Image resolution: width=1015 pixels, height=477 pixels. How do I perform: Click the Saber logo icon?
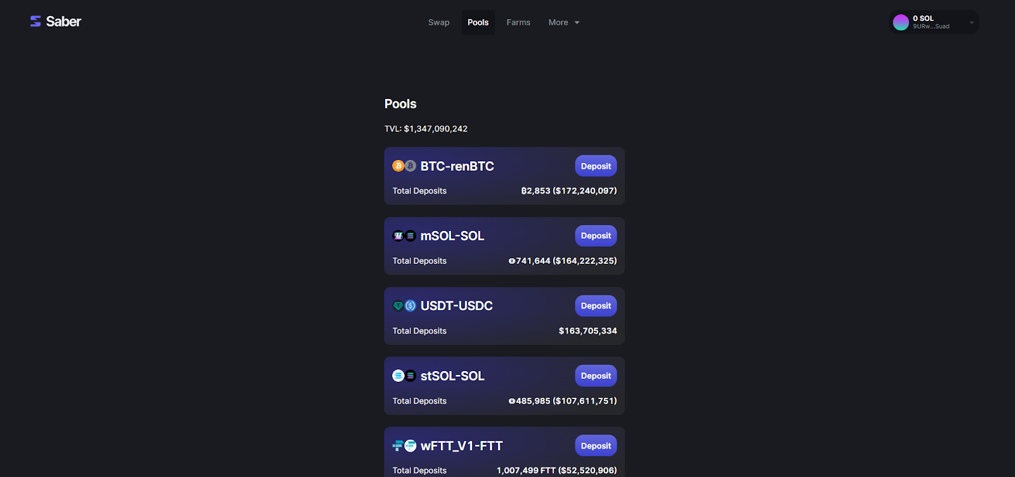pos(36,22)
